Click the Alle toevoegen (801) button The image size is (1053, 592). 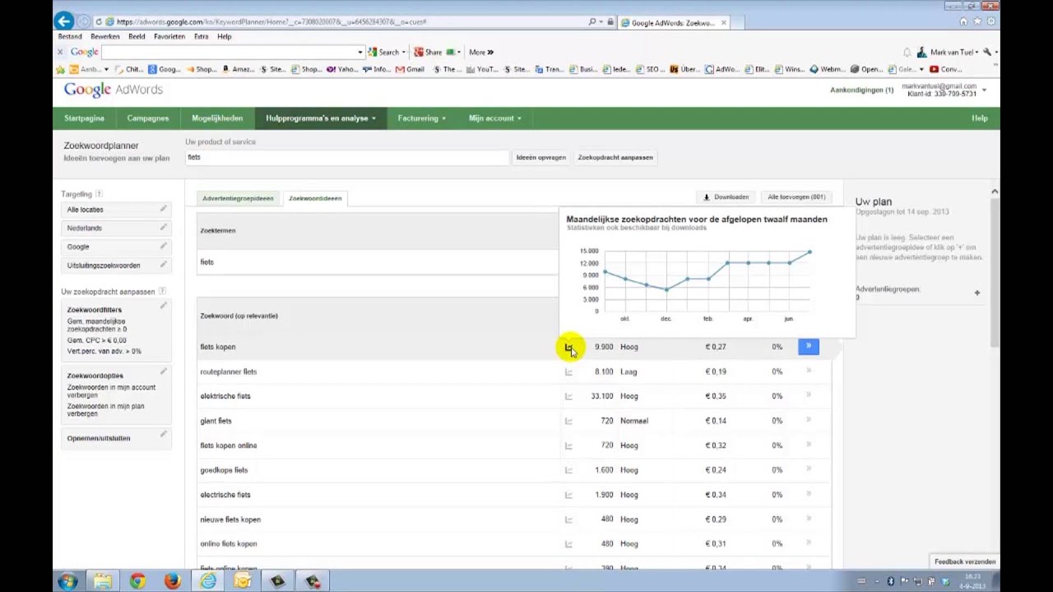[x=796, y=197]
